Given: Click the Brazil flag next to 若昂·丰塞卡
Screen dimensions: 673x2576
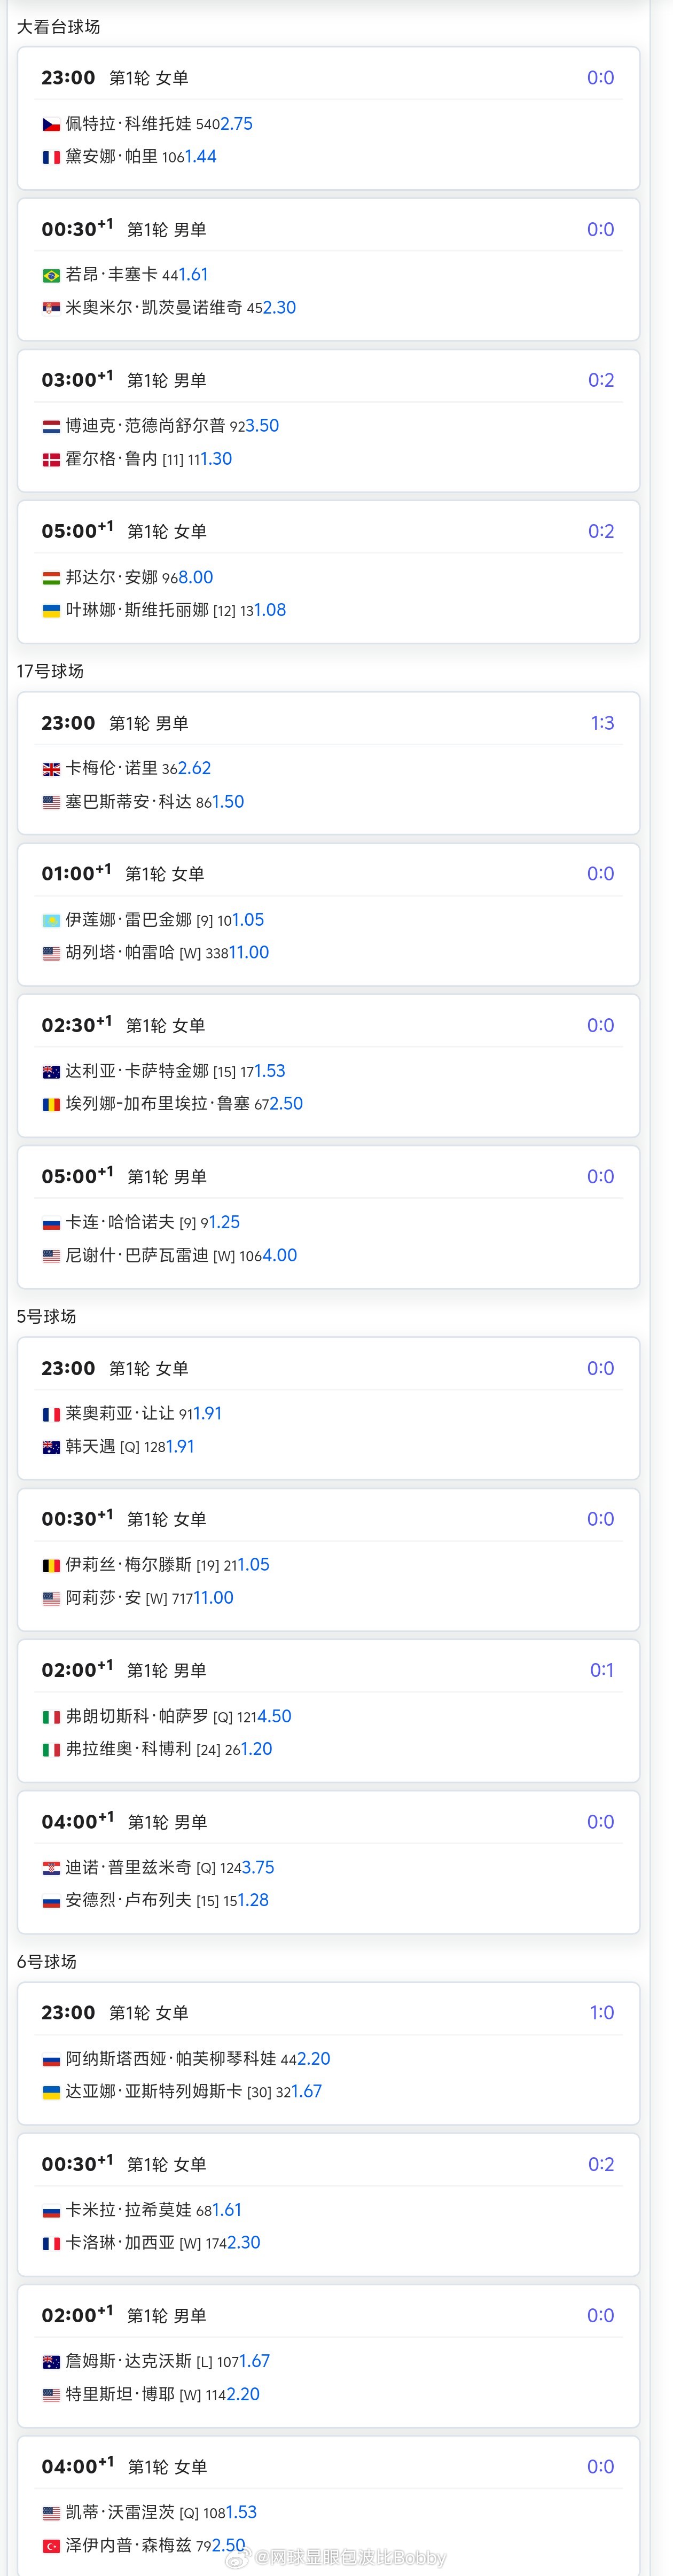Looking at the screenshot, I should pyautogui.click(x=51, y=275).
